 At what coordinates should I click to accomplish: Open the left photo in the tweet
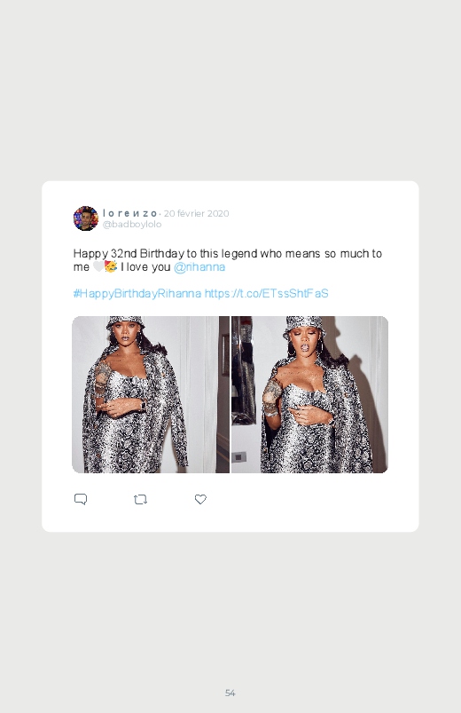click(x=151, y=395)
